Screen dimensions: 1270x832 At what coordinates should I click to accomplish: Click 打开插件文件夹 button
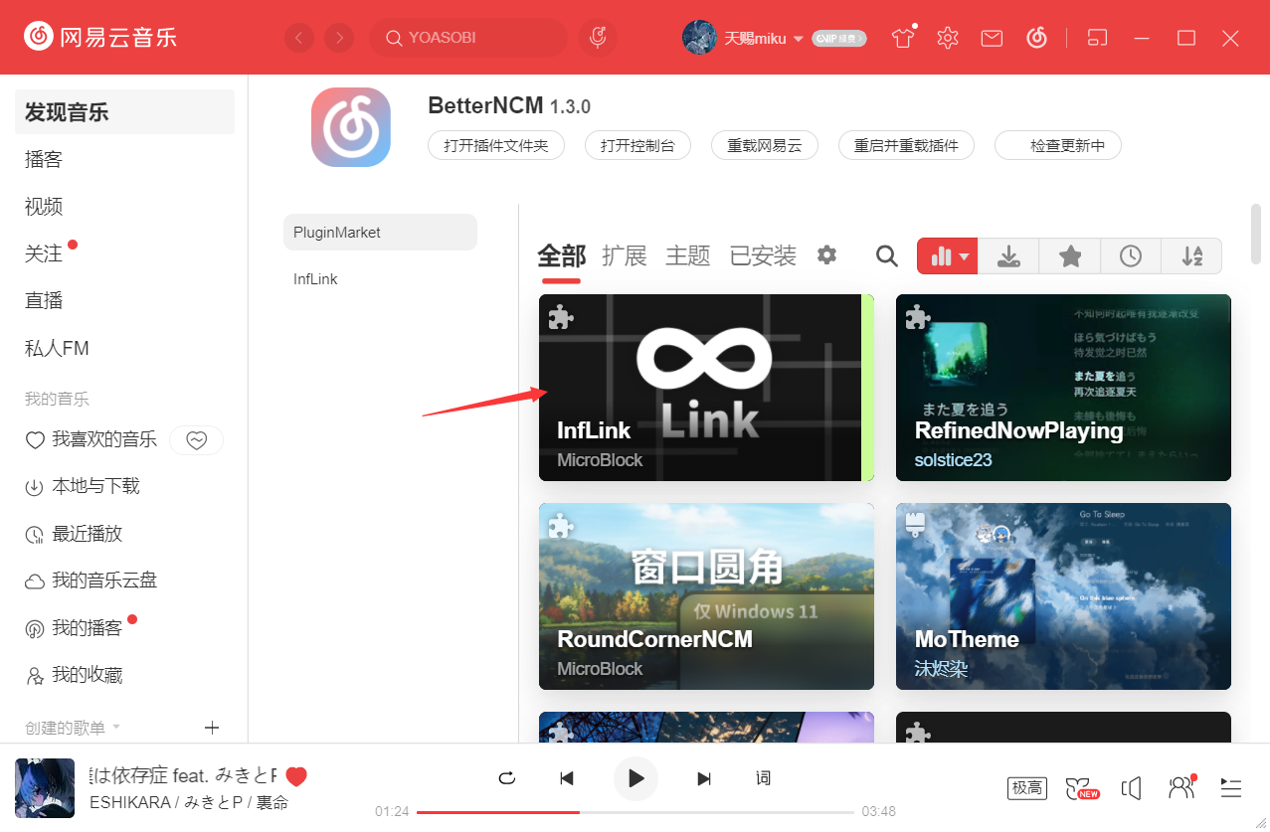pos(496,145)
